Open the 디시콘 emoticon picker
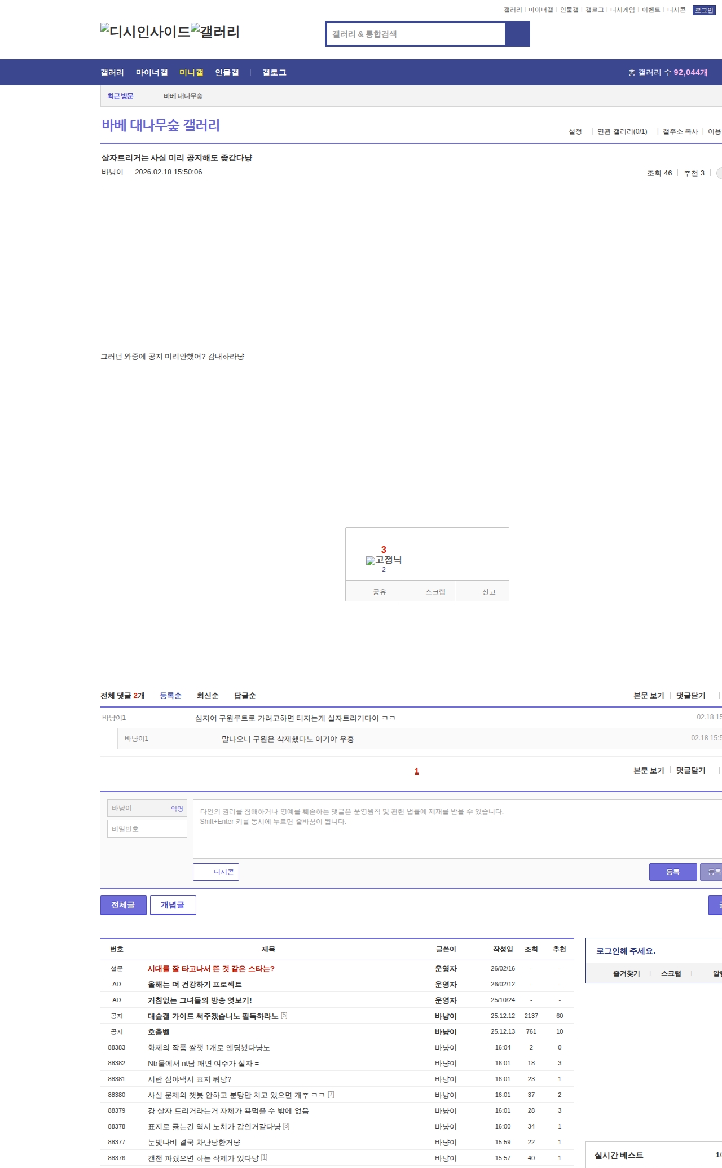This screenshot has height=1168, width=722. point(216,872)
